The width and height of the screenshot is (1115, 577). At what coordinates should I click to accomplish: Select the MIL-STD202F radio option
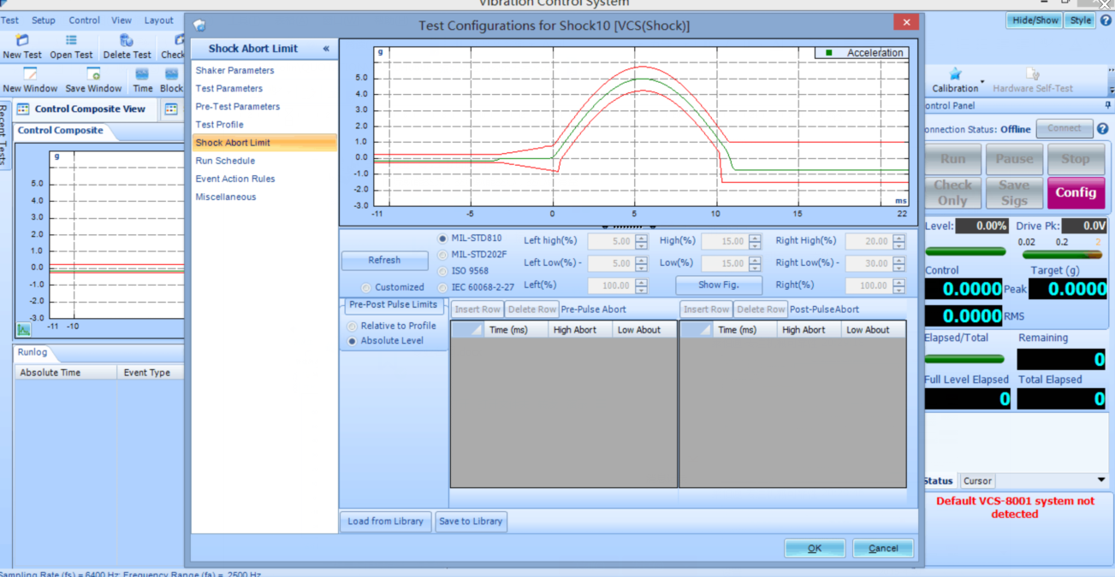click(442, 255)
